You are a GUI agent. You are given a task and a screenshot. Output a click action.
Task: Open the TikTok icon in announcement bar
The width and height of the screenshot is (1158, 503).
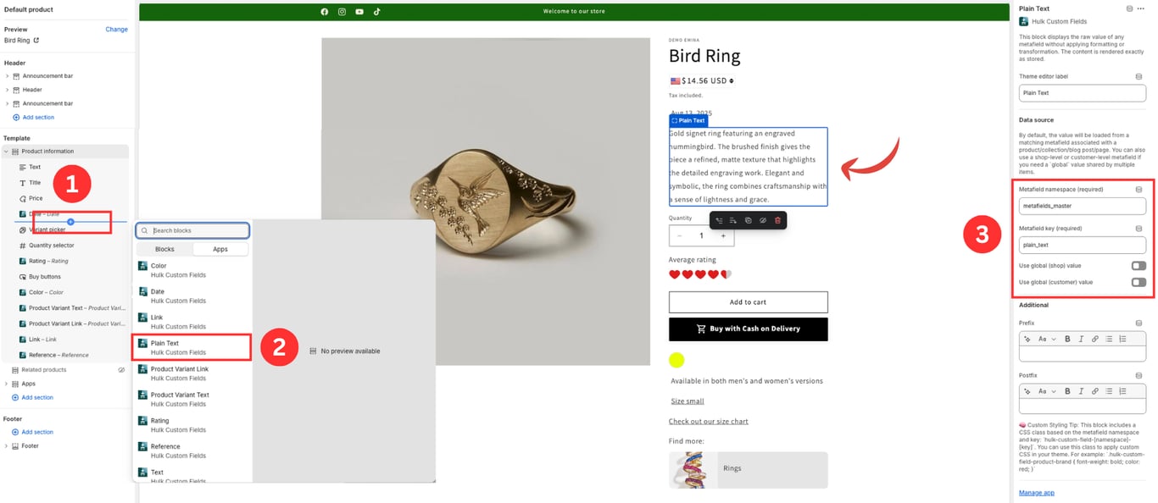(376, 12)
